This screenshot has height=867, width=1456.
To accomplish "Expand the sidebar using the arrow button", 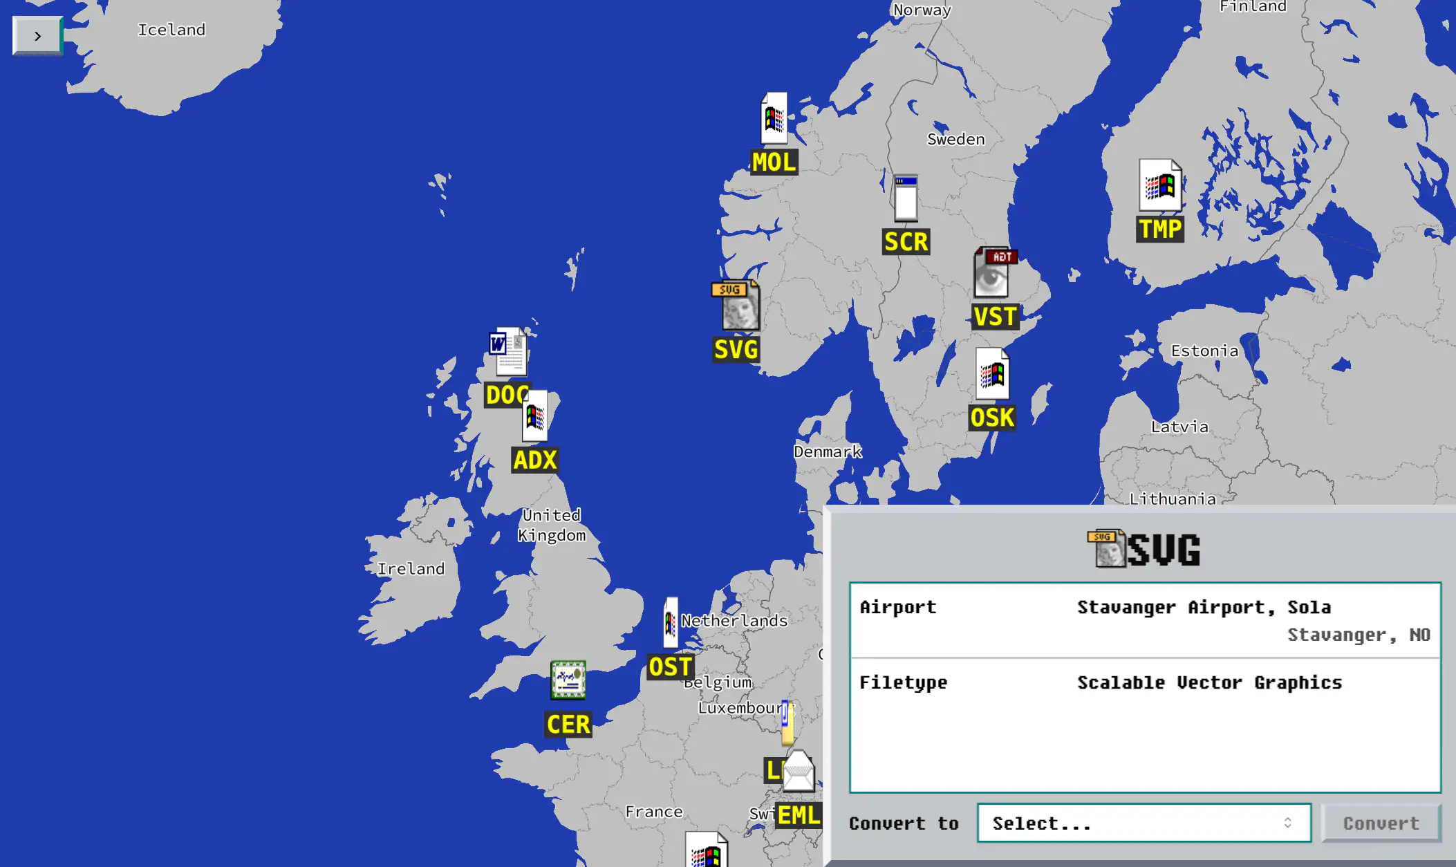I will pyautogui.click(x=37, y=35).
